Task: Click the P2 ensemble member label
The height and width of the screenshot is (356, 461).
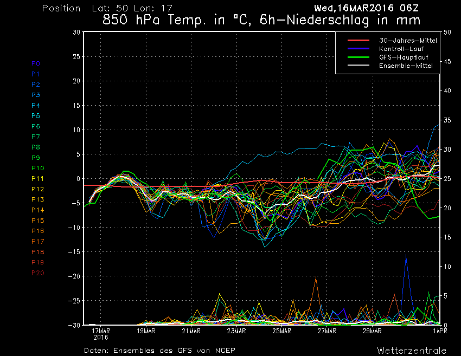Action: [x=36, y=85]
